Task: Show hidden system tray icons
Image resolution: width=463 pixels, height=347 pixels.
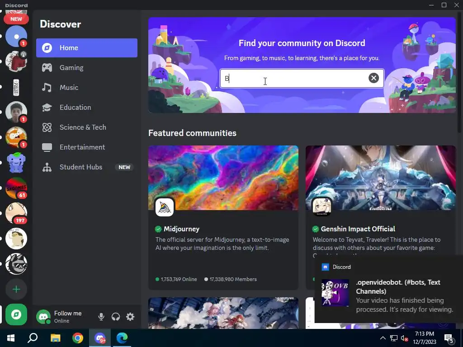Action: 383,338
